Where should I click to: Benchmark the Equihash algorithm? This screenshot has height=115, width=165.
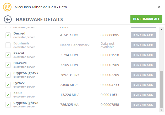pos(143,45)
